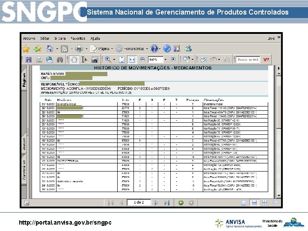Image resolution: width=308 pixels, height=231 pixels.
Task: Open the Anexos side panel tab
Action: pyautogui.click(x=24, y=143)
